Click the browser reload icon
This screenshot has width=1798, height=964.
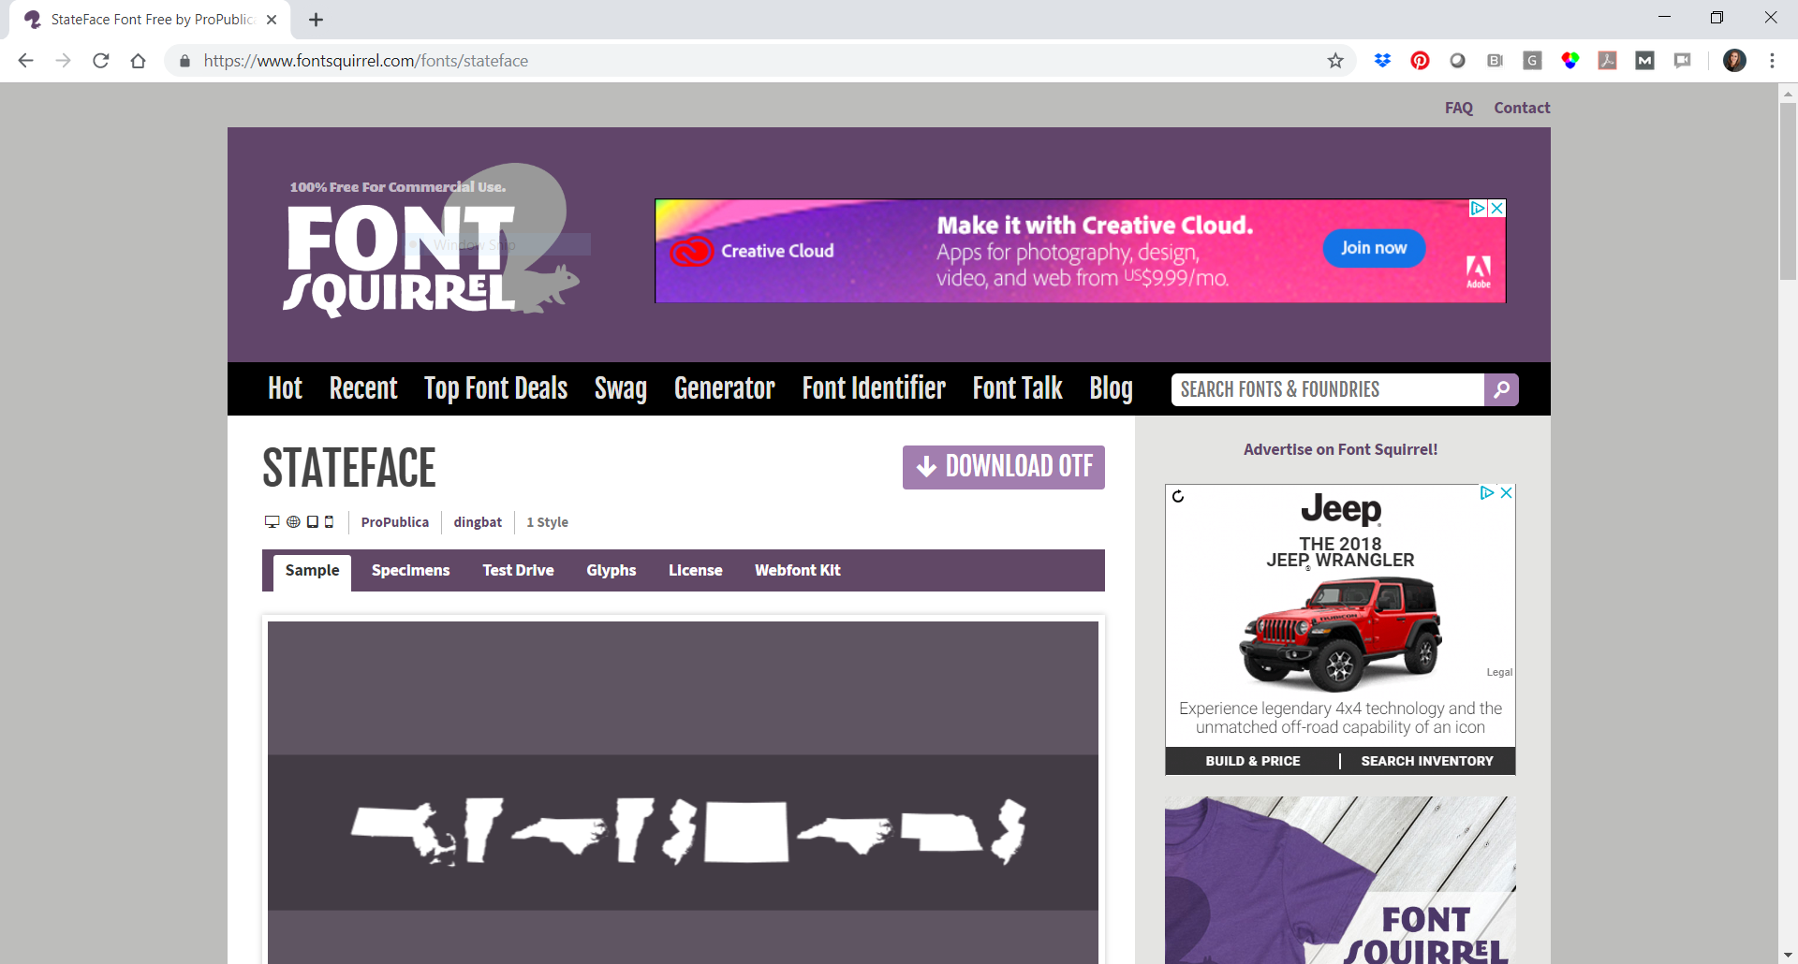pyautogui.click(x=101, y=61)
